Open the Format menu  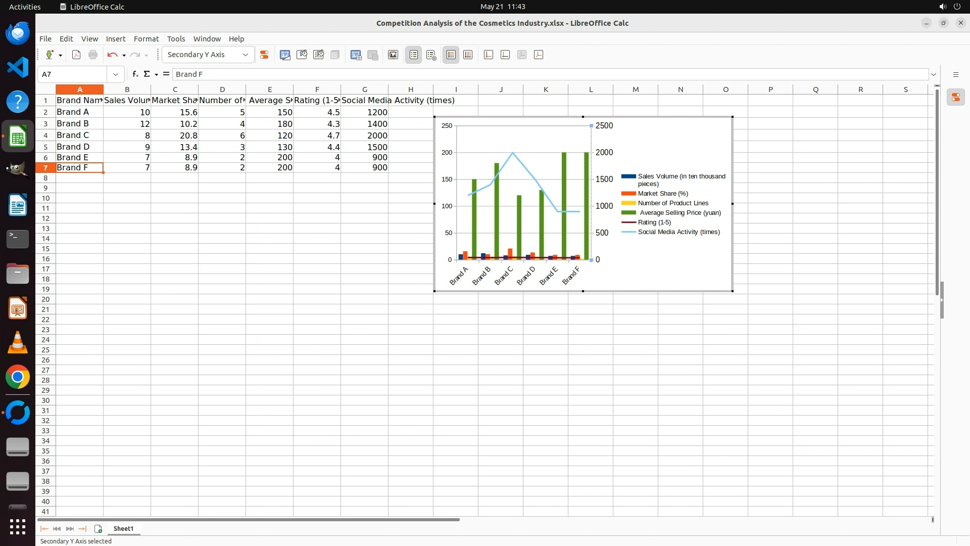(x=146, y=39)
